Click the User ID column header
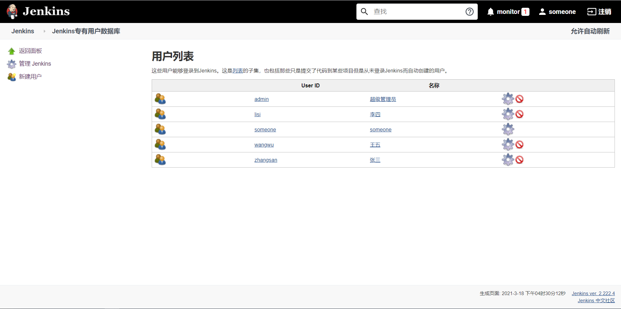The width and height of the screenshot is (621, 309). pos(310,85)
